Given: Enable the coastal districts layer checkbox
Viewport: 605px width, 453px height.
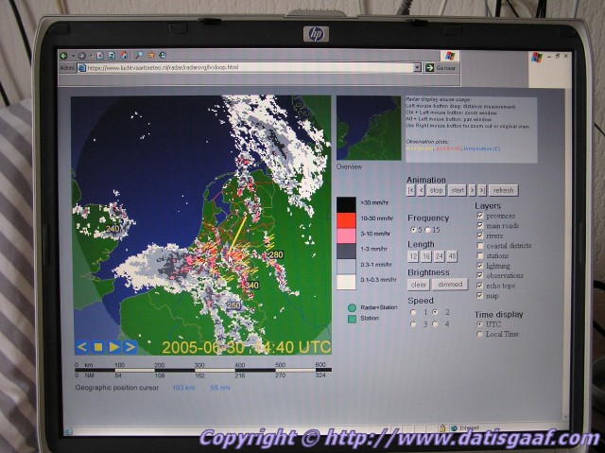Looking at the screenshot, I should pyautogui.click(x=480, y=246).
